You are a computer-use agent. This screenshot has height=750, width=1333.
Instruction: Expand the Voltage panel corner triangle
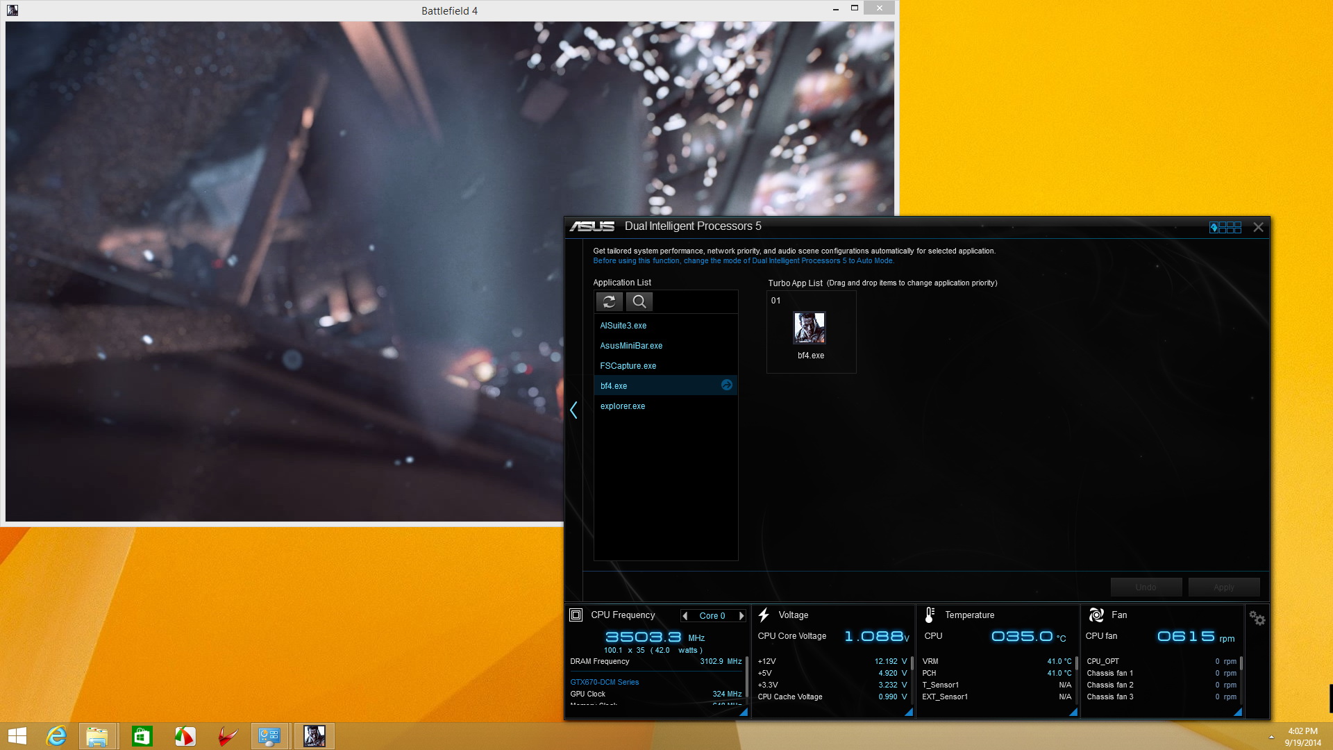[x=909, y=712]
